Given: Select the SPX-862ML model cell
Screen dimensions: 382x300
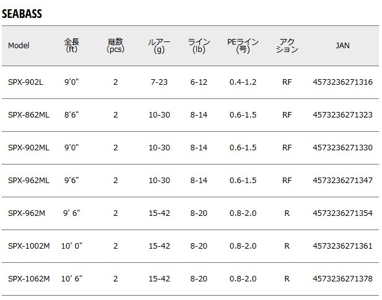Looking at the screenshot, I should point(28,115).
